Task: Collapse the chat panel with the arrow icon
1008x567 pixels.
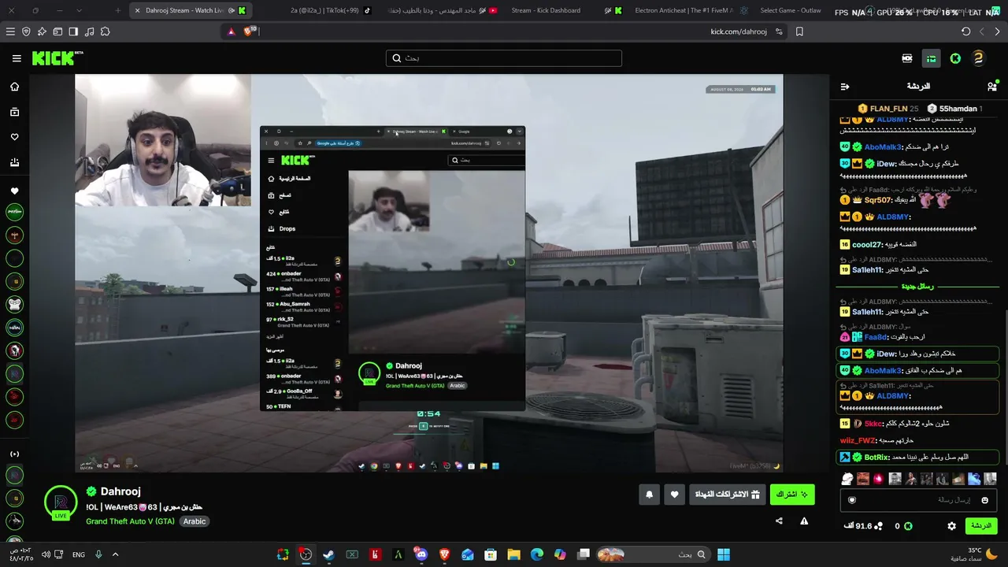Action: [845, 87]
